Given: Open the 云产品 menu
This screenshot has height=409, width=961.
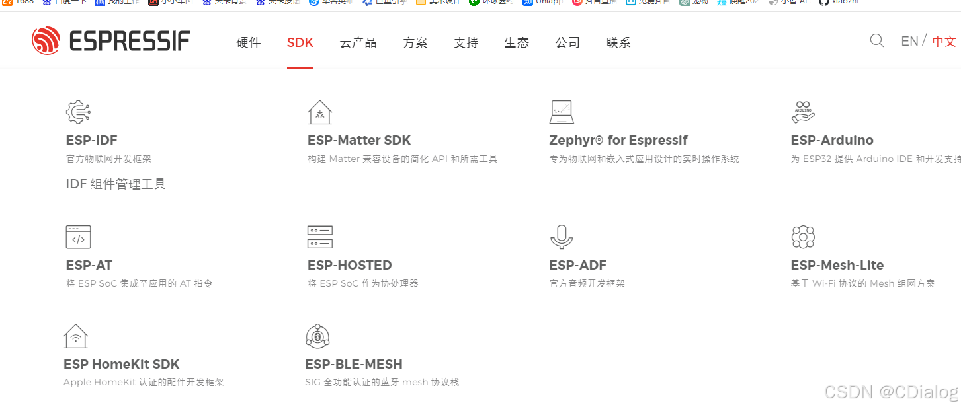Looking at the screenshot, I should point(358,43).
